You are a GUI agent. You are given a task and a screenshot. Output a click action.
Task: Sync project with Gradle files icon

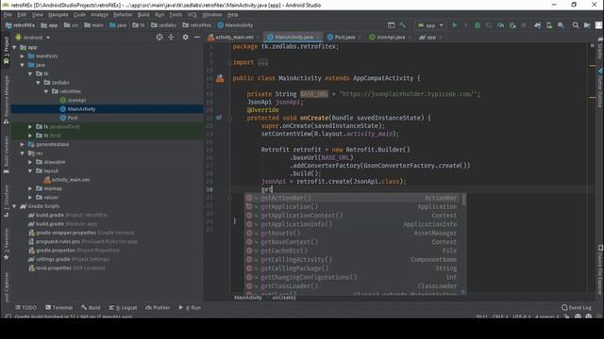(537, 25)
